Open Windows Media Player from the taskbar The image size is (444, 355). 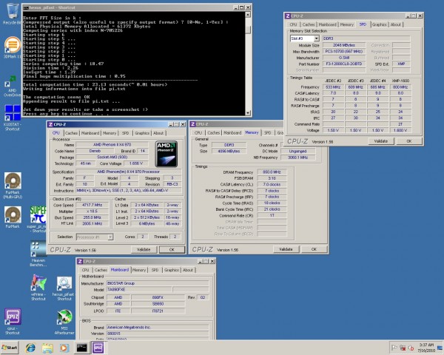point(63,348)
